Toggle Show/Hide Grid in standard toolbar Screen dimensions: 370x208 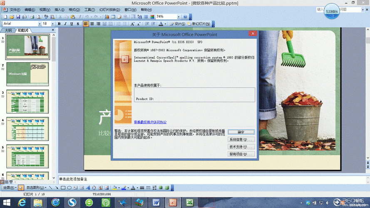(146, 17)
